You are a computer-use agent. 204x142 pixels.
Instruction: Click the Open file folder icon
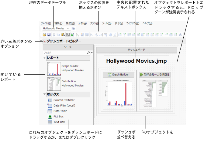click(x=44, y=35)
